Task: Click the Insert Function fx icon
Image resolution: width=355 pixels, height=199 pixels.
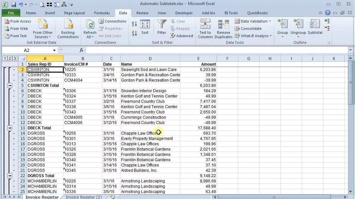Action: [81, 50]
